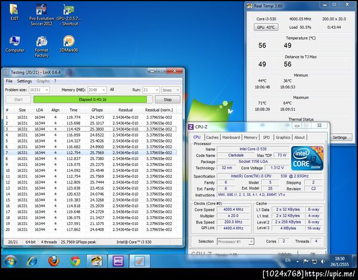
Task: Switch to Real Temp in the taskbar
Action: click(96, 261)
